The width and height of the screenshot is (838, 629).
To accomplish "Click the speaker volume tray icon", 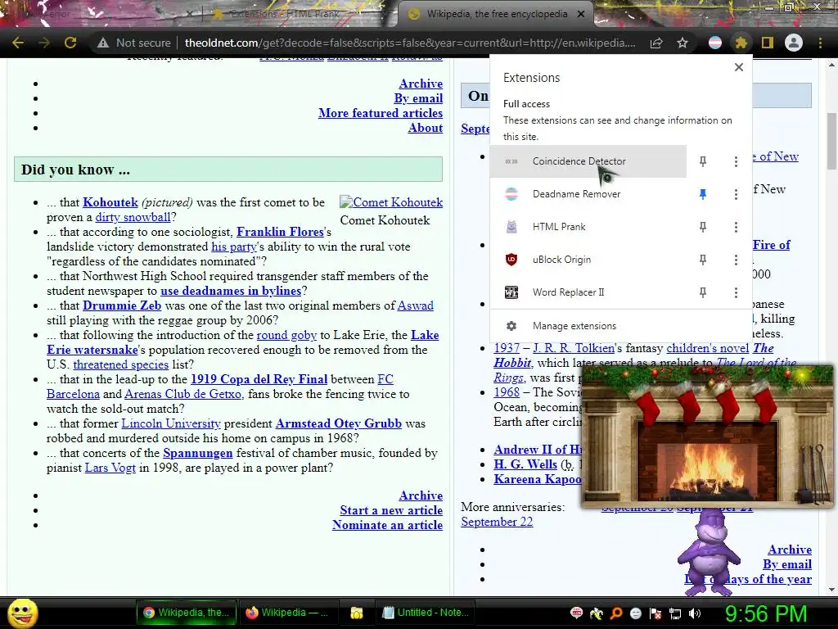I will pos(695,613).
